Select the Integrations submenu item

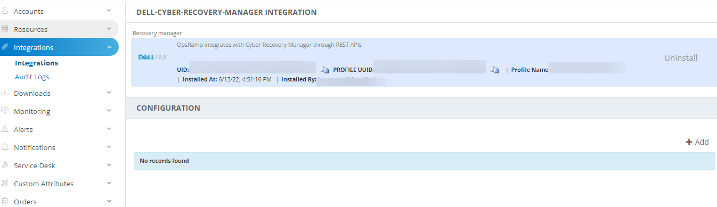pos(37,63)
